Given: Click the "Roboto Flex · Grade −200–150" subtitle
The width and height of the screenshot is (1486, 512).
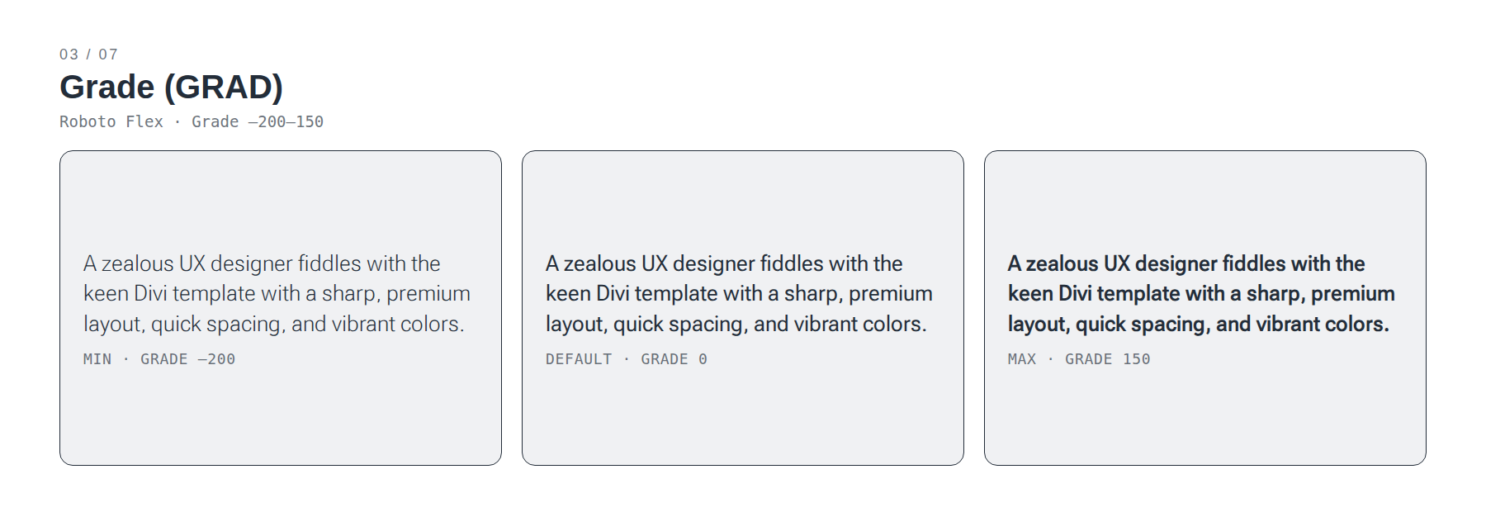Looking at the screenshot, I should pyautogui.click(x=192, y=121).
